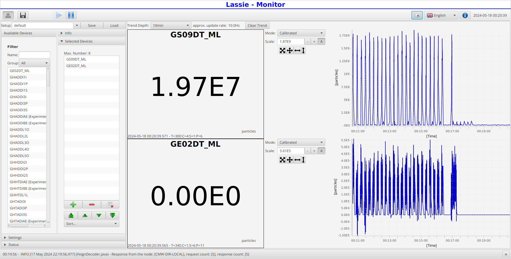Select GHADDI3P in available devices
The height and width of the screenshot is (259, 511).
tap(27, 103)
